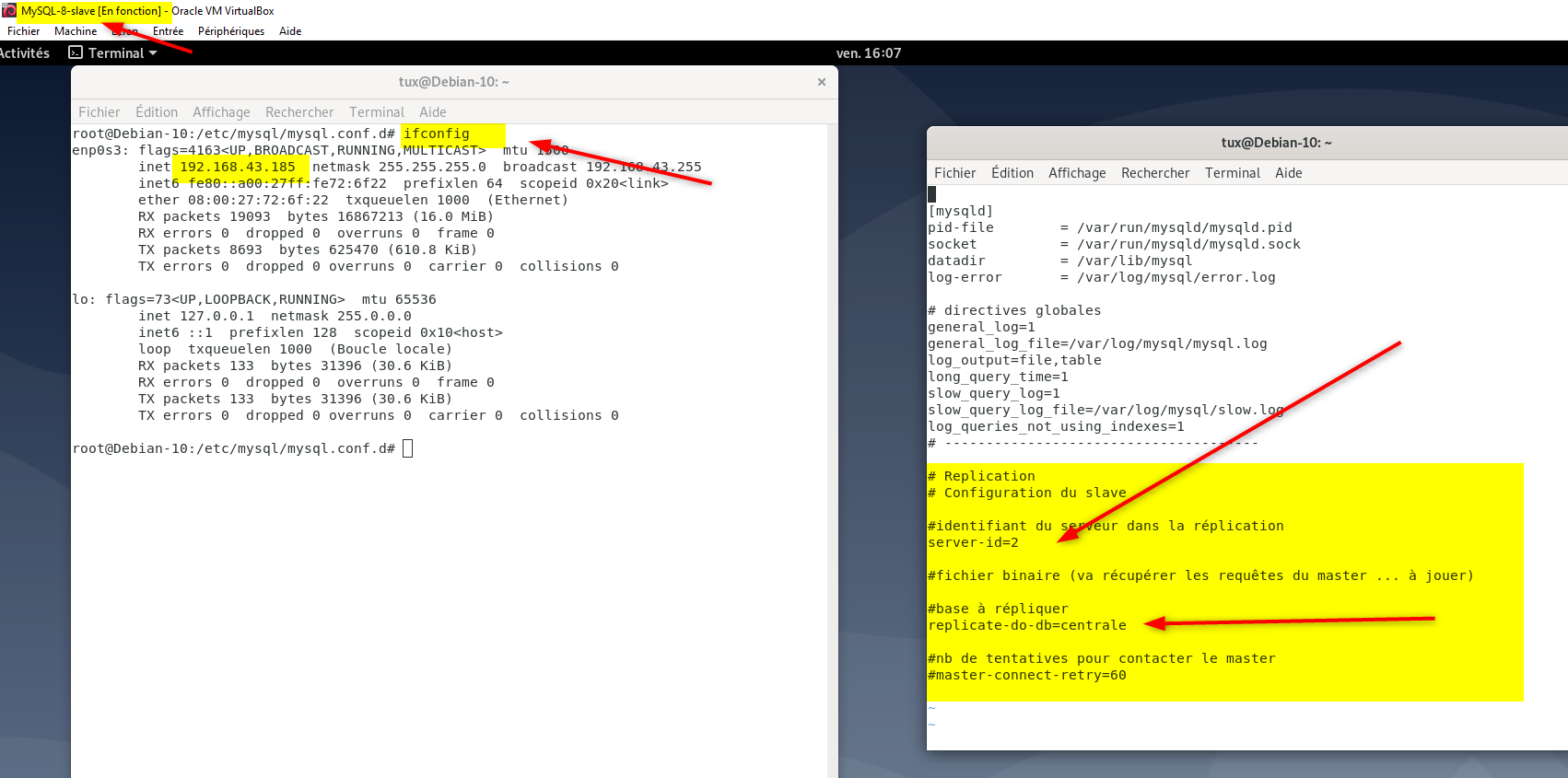Viewport: 1568px width, 778px height.
Task: Click the left terminal vertical scrollbar
Action: [x=833, y=451]
